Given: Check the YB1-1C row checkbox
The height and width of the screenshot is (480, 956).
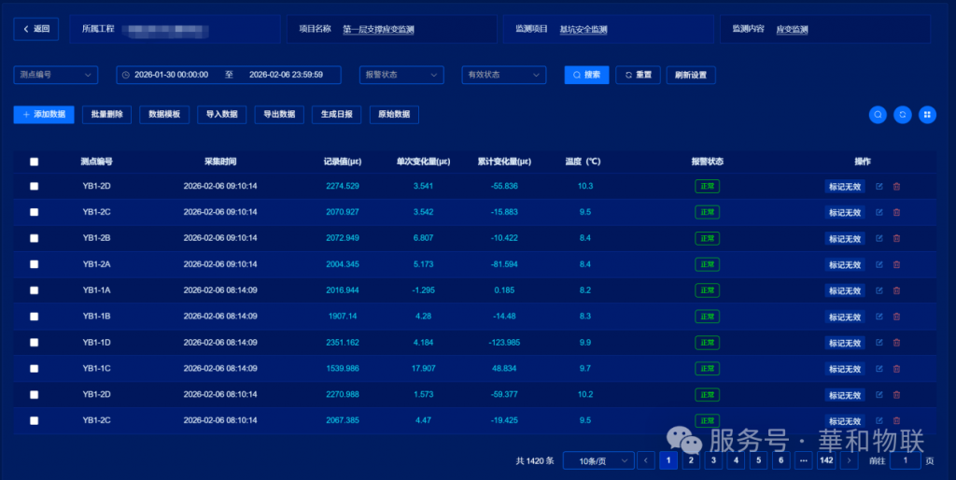Looking at the screenshot, I should point(35,368).
